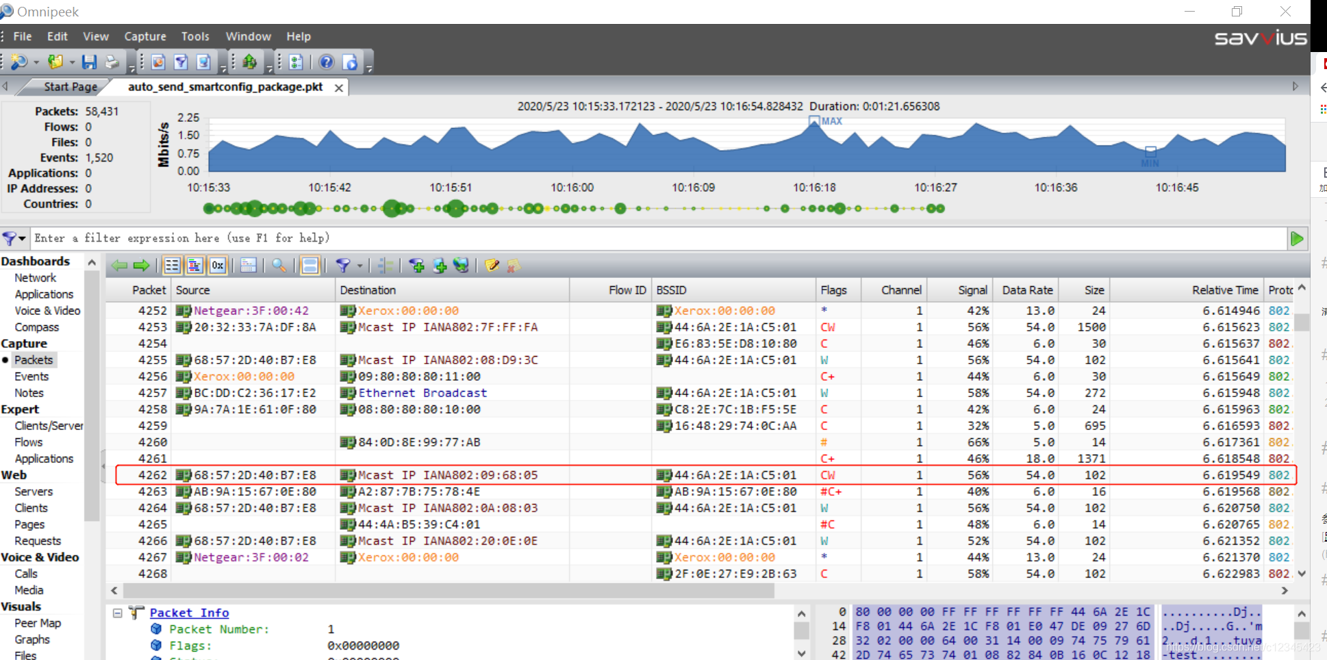The image size is (1327, 660).
Task: Click the filter expression input field
Action: click(x=659, y=238)
